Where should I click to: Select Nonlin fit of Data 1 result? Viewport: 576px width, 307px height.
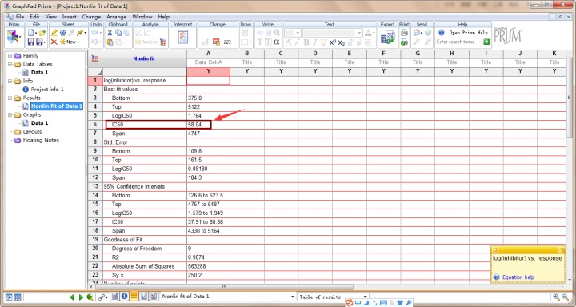click(57, 106)
